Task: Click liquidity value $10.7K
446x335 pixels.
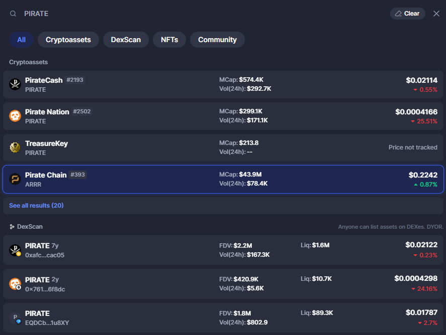Action: [x=322, y=279]
